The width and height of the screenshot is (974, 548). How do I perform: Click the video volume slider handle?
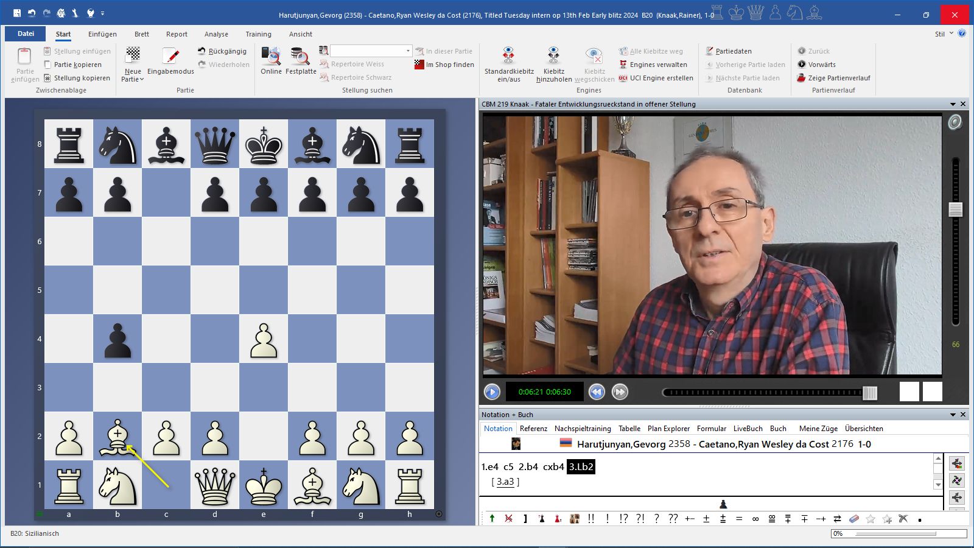(955, 209)
